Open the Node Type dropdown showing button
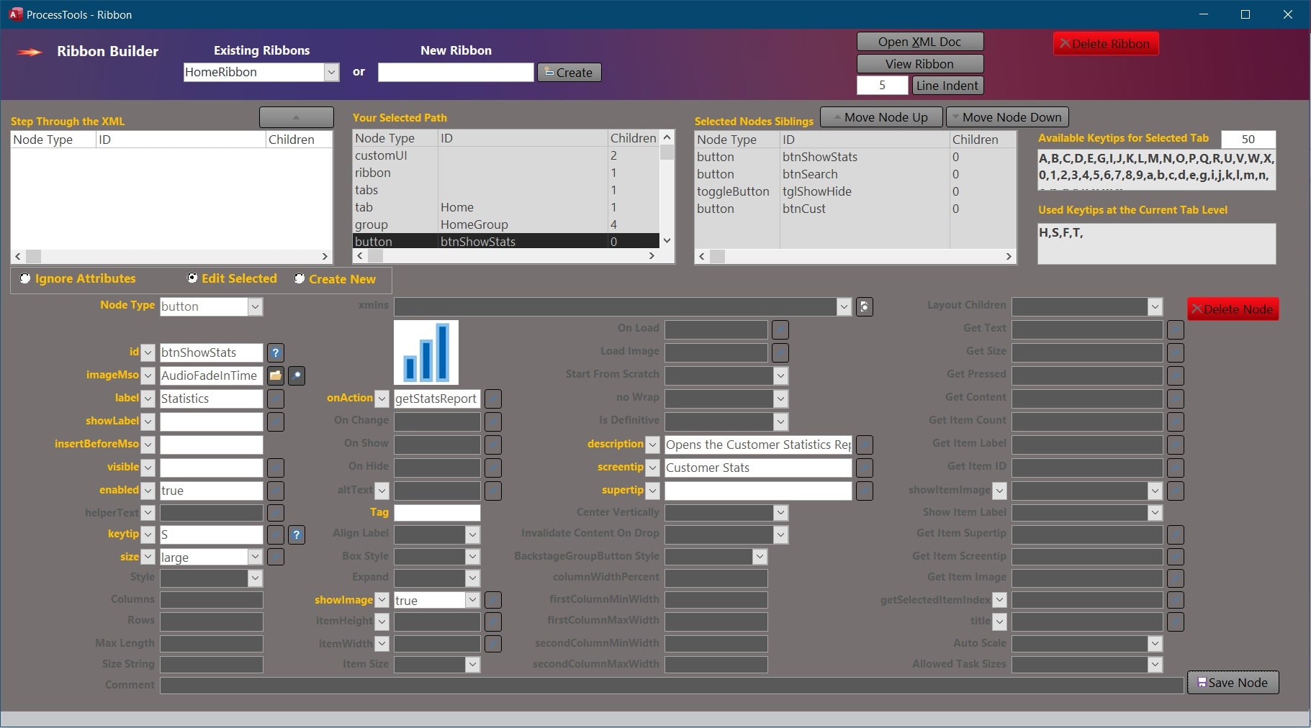Image resolution: width=1311 pixels, height=728 pixels. tap(256, 306)
